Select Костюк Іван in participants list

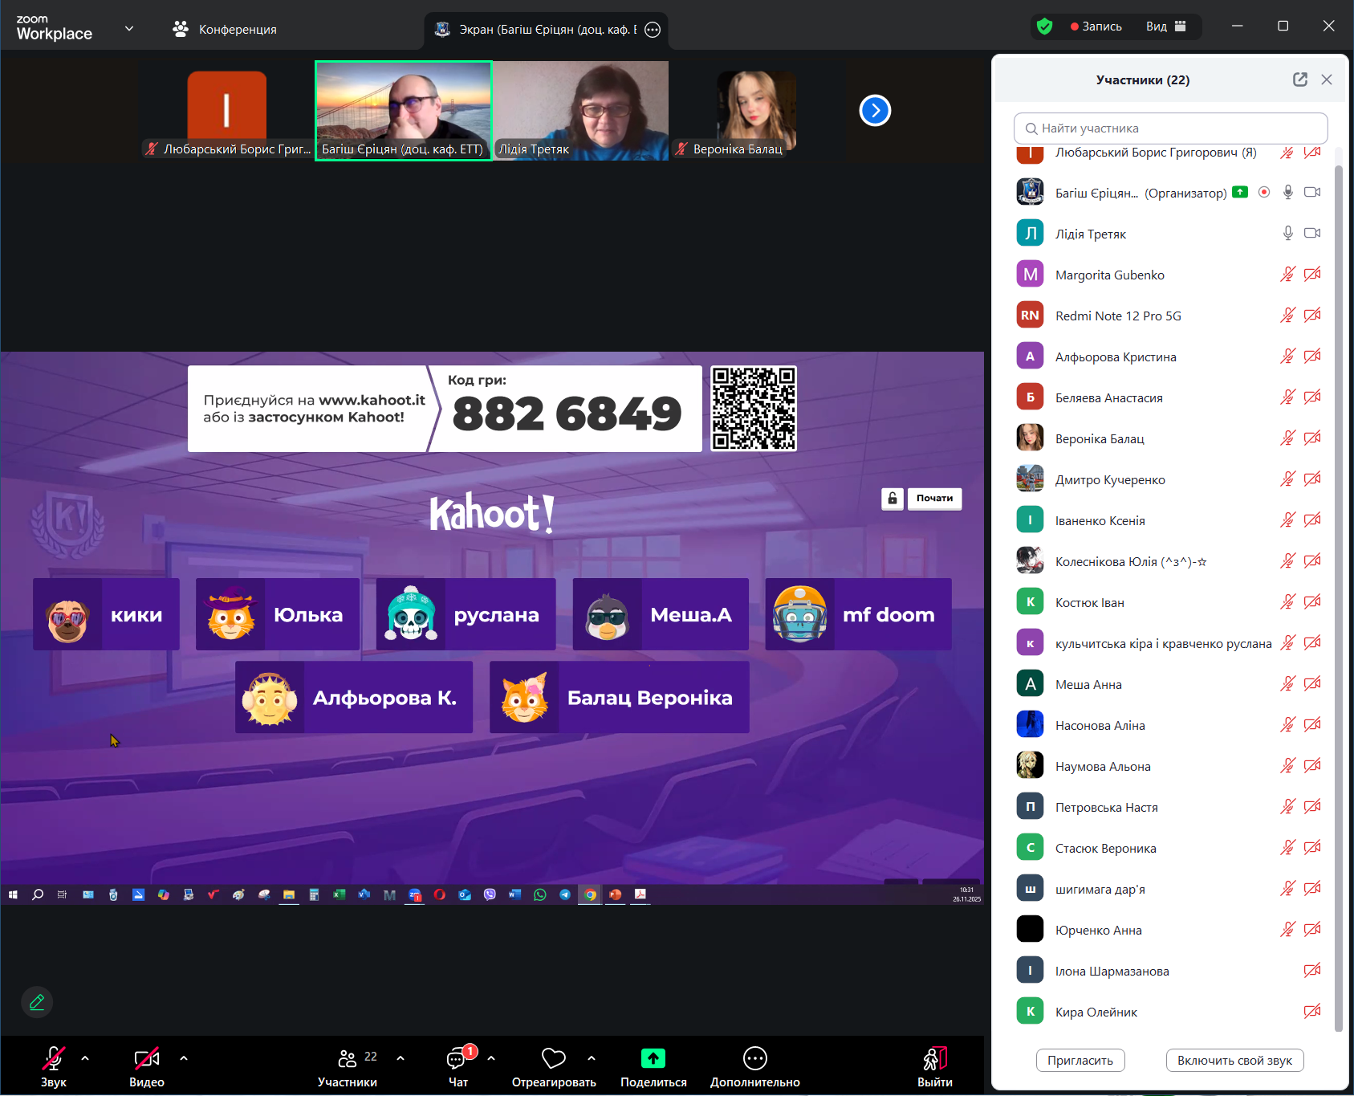(1168, 602)
